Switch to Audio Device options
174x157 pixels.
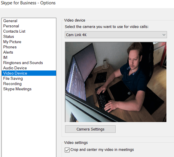(x=15, y=68)
